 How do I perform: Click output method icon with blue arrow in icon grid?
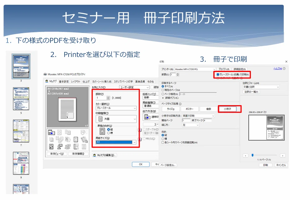pos(51,132)
